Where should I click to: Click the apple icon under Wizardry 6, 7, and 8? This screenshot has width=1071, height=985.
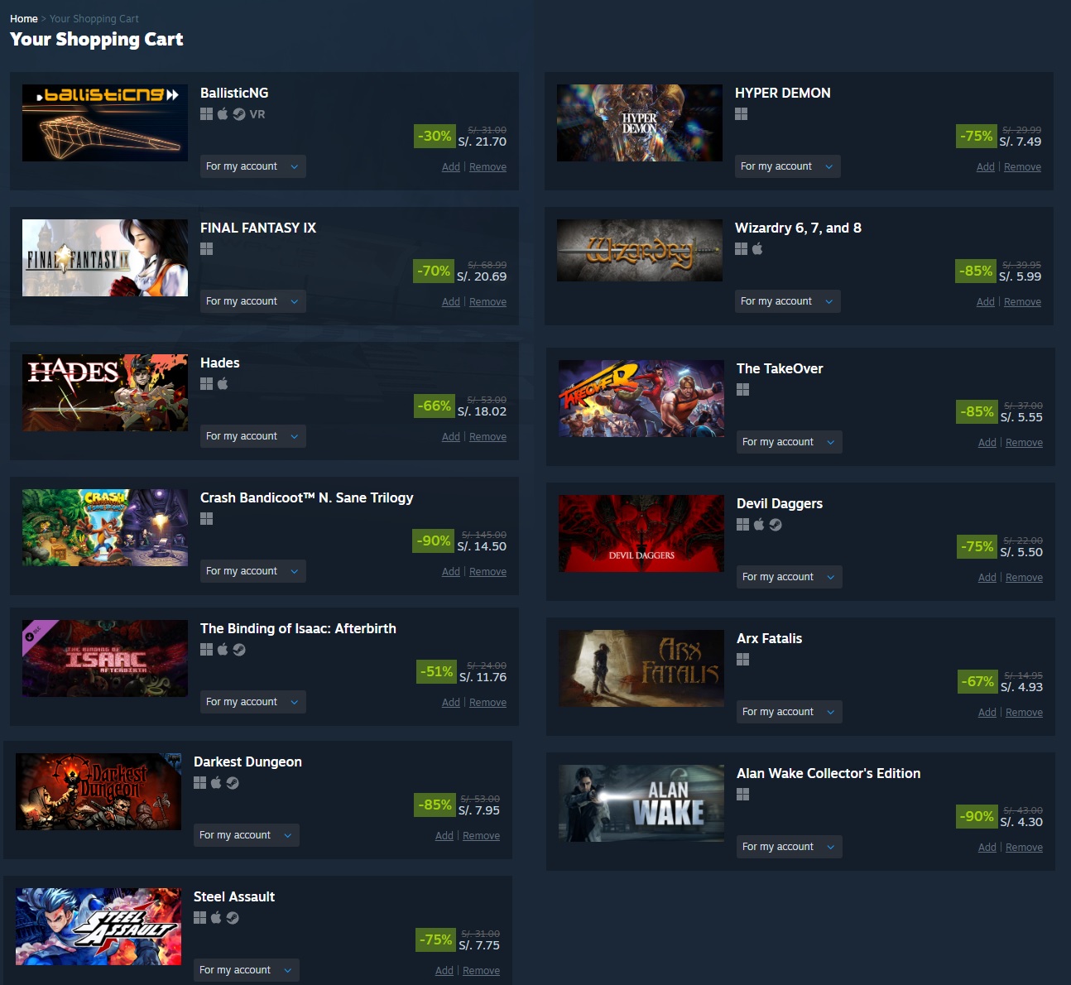757,248
